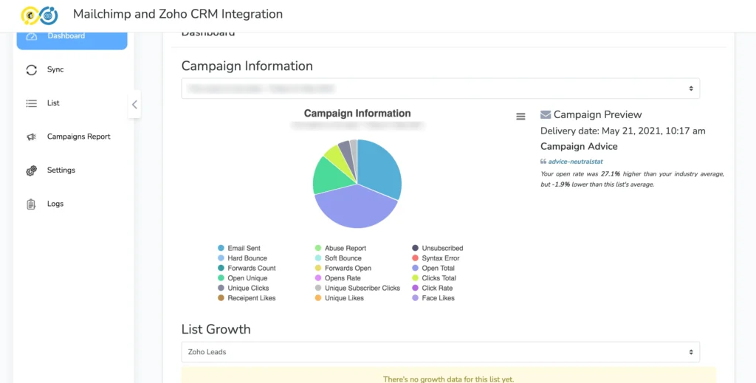Click the Dashboard gauge icon
Screen dimensions: 756x383
click(31, 37)
